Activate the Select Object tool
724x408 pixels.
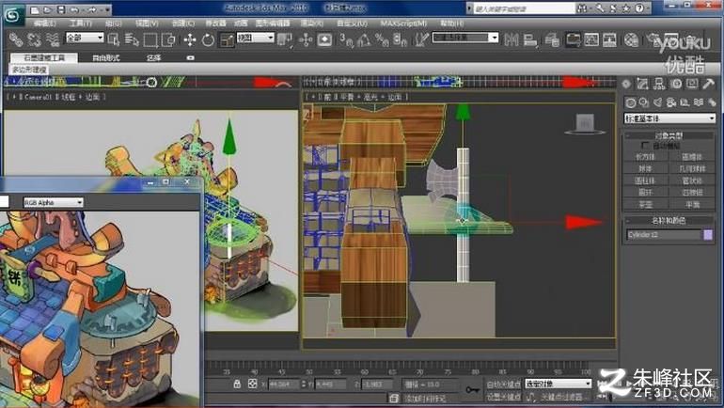coord(114,40)
